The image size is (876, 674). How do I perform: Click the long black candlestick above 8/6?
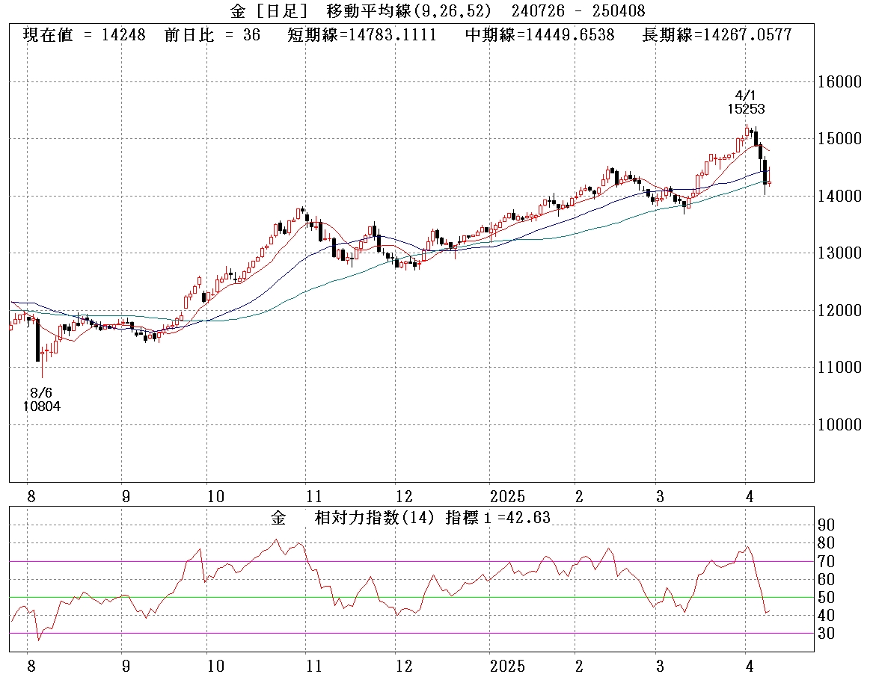37,341
